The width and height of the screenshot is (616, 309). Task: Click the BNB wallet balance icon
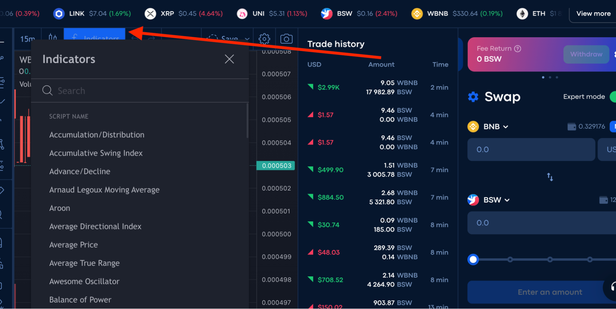(572, 126)
